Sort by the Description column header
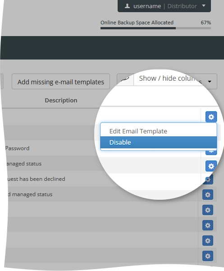The width and height of the screenshot is (224, 271). [61, 101]
